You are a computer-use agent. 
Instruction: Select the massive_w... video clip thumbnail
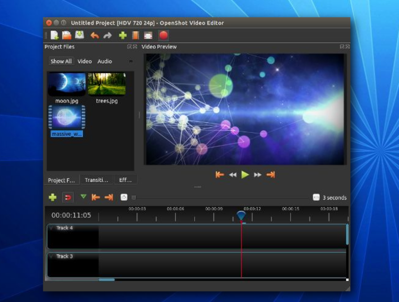(x=67, y=117)
